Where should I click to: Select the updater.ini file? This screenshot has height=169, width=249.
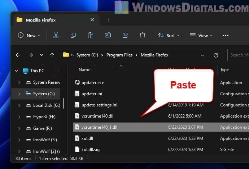92,94
